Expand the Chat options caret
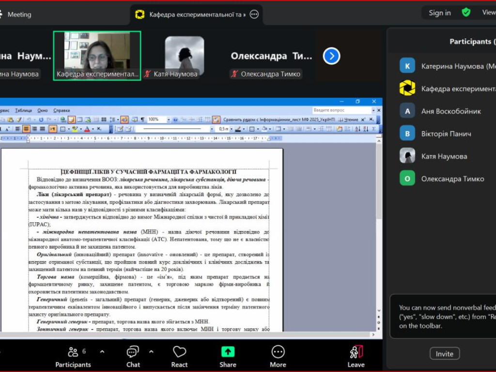 tap(151, 352)
